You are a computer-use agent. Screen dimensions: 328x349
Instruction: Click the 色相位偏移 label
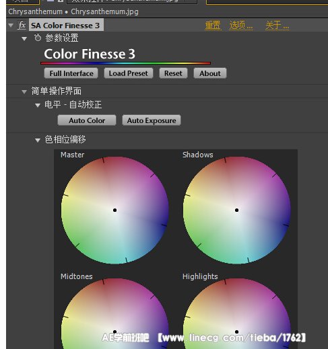point(65,139)
